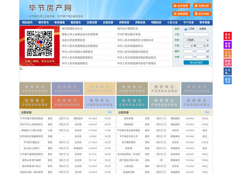Open 新房楼盘 navigation item
Viewport: 232px width, 174px height.
tap(60, 23)
